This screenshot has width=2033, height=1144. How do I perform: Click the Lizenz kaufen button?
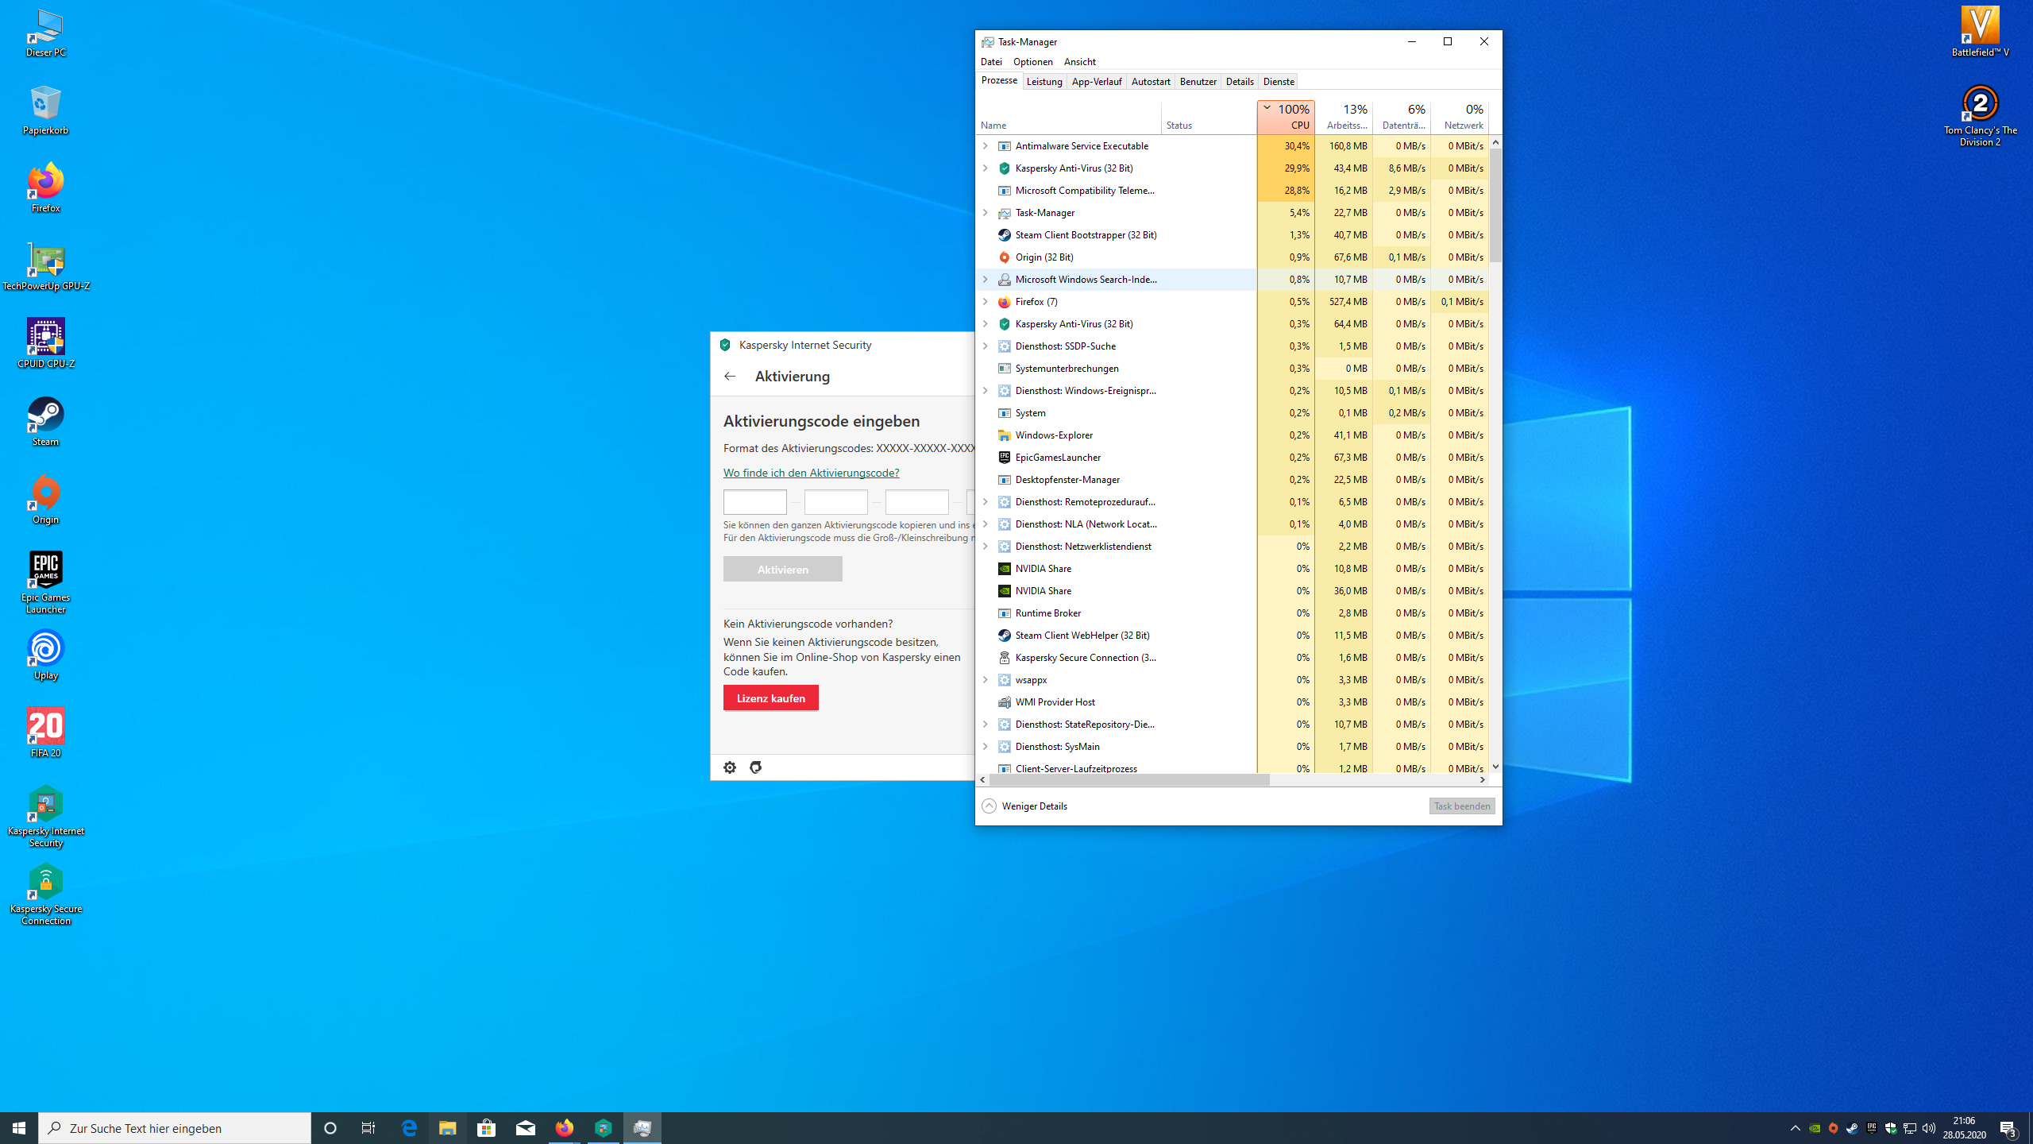(x=770, y=698)
